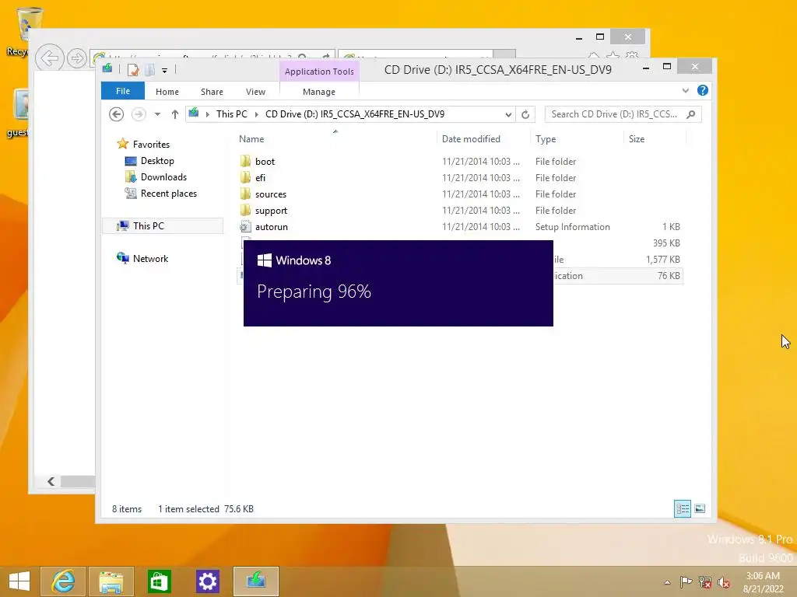Open Windows Store from the taskbar
The width and height of the screenshot is (797, 597).
point(159,581)
